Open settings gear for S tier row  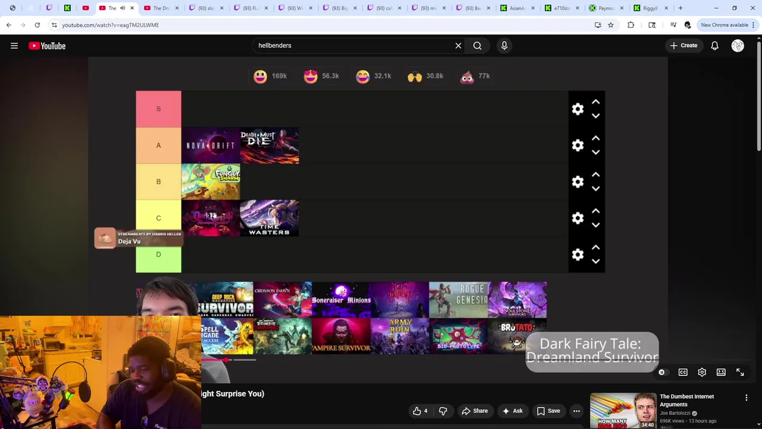[577, 109]
